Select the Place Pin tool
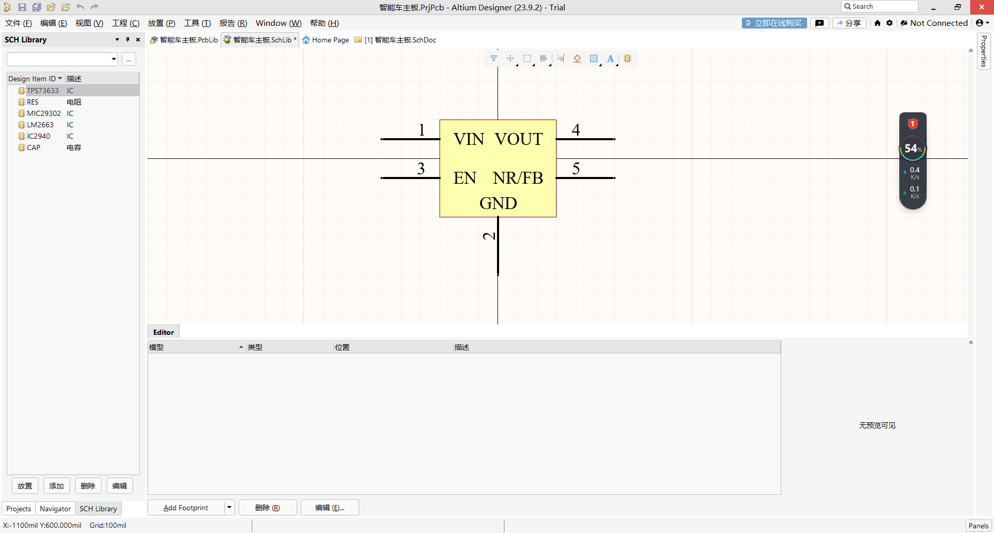994x533 pixels. (561, 58)
